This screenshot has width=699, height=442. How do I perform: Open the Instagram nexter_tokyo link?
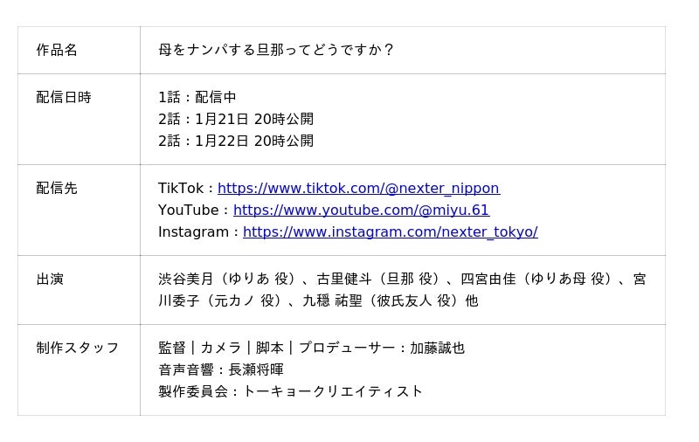(x=390, y=232)
